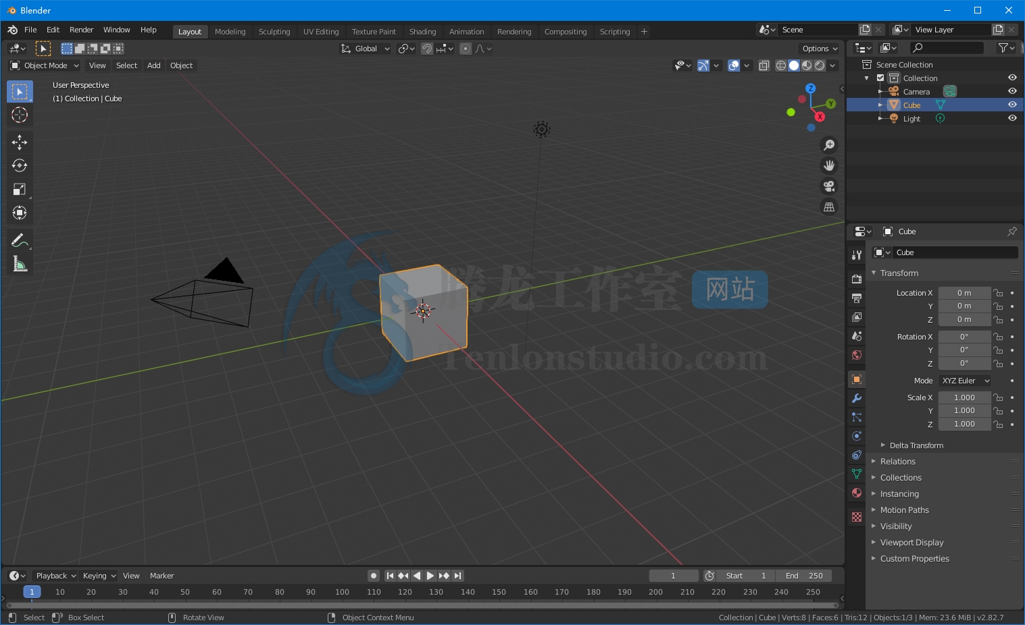
Task: Open the File menu
Action: click(x=30, y=30)
